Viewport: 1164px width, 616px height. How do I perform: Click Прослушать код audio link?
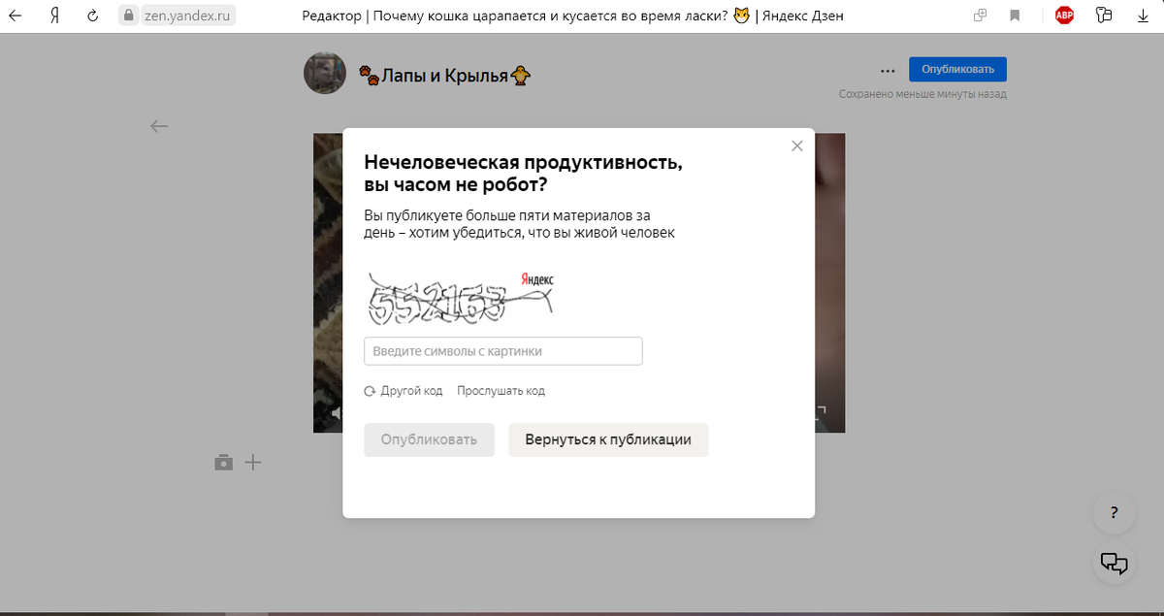click(x=501, y=391)
